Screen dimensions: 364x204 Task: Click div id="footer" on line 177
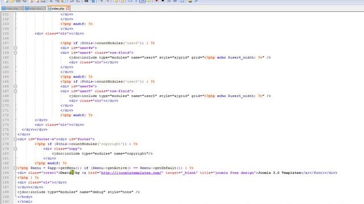76,139
